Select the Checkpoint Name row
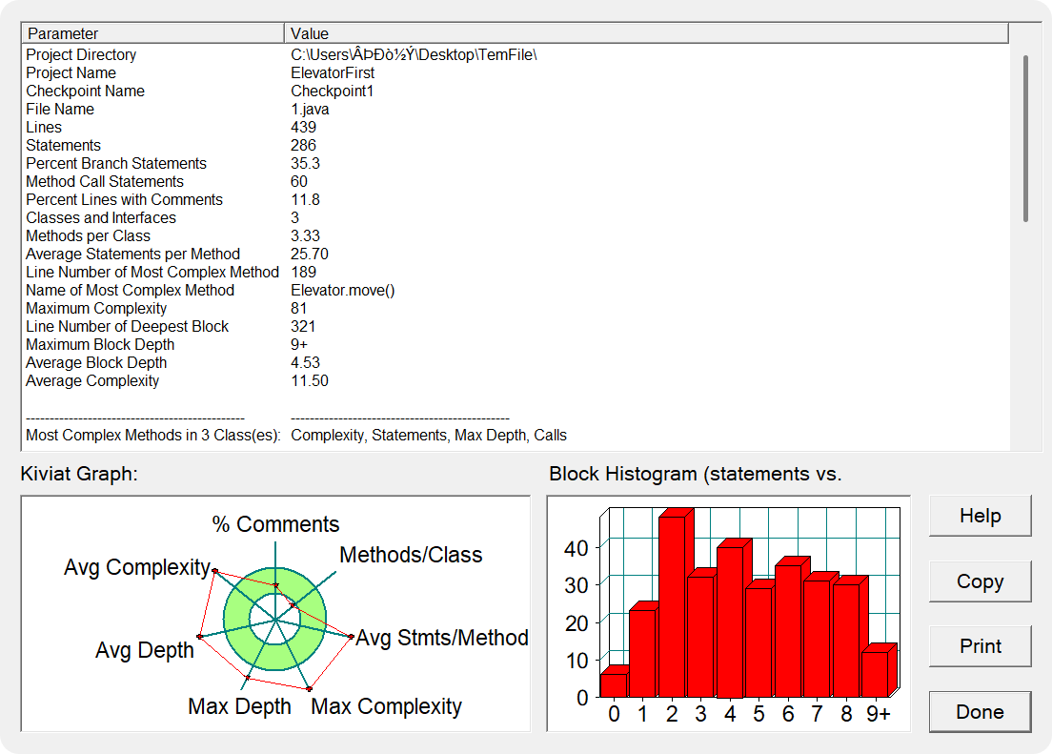This screenshot has width=1052, height=754. click(x=516, y=91)
